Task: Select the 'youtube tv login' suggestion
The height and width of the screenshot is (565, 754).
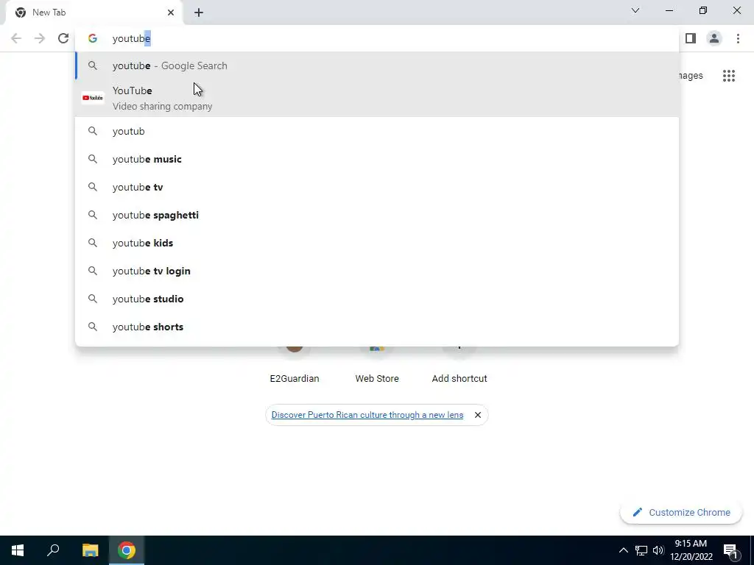Action: 377,271
